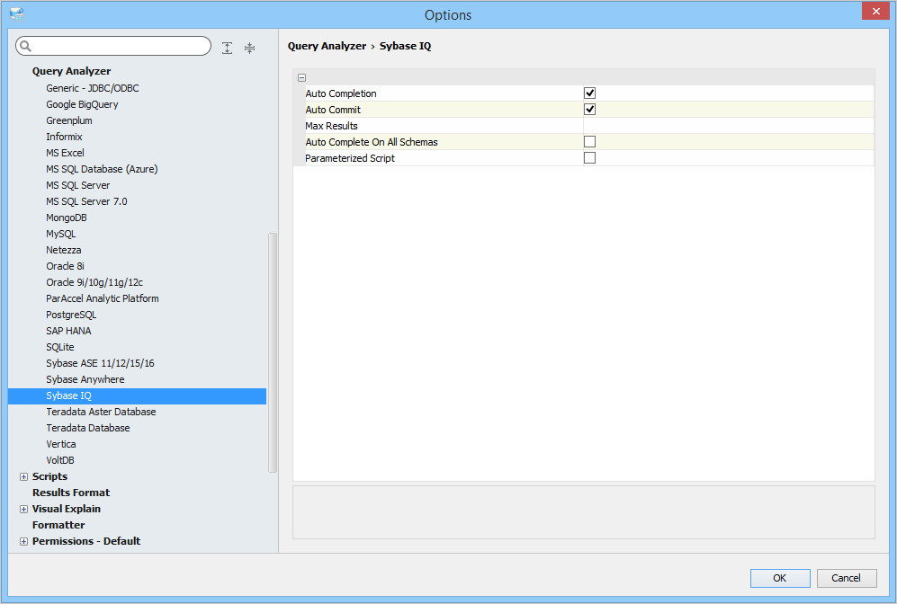The height and width of the screenshot is (604, 897).
Task: Click the OK button
Action: click(780, 578)
